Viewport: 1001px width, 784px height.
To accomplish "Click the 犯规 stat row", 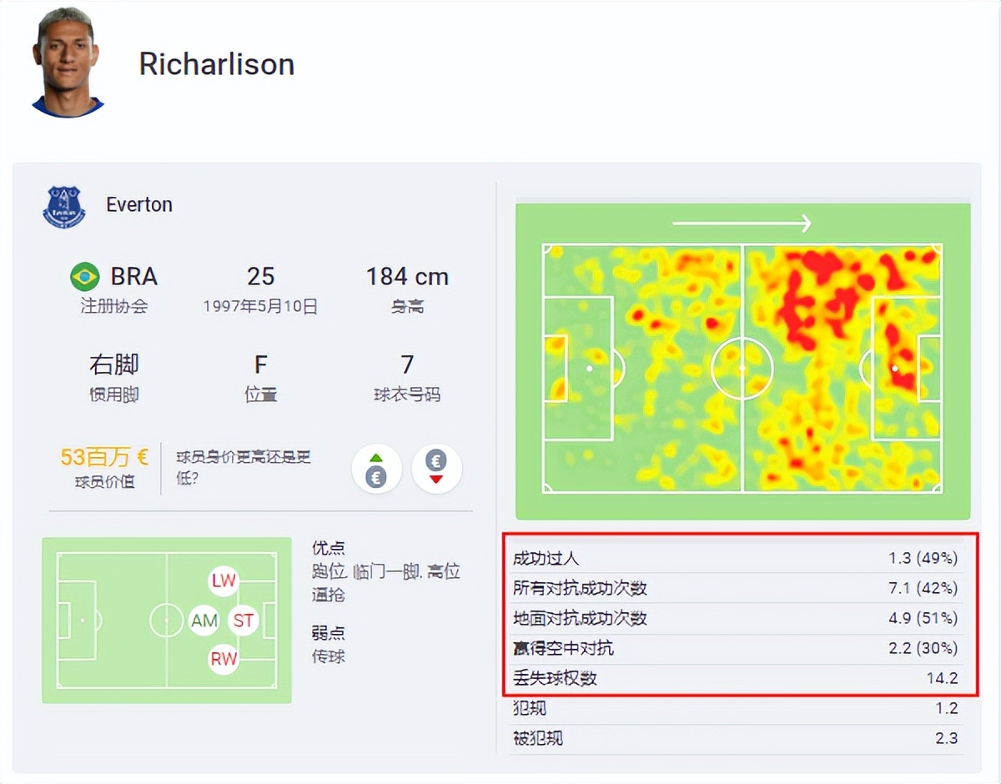I will [736, 708].
